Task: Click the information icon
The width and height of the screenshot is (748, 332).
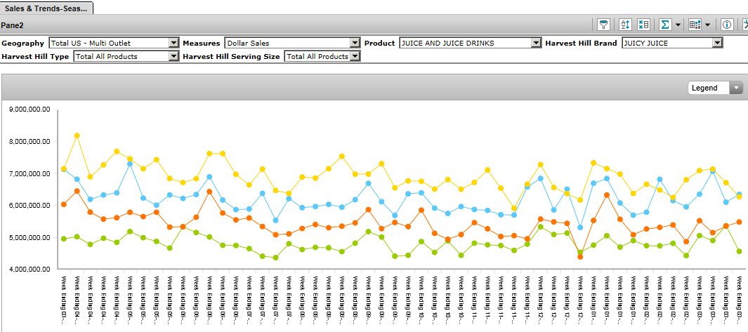Action: (x=727, y=25)
